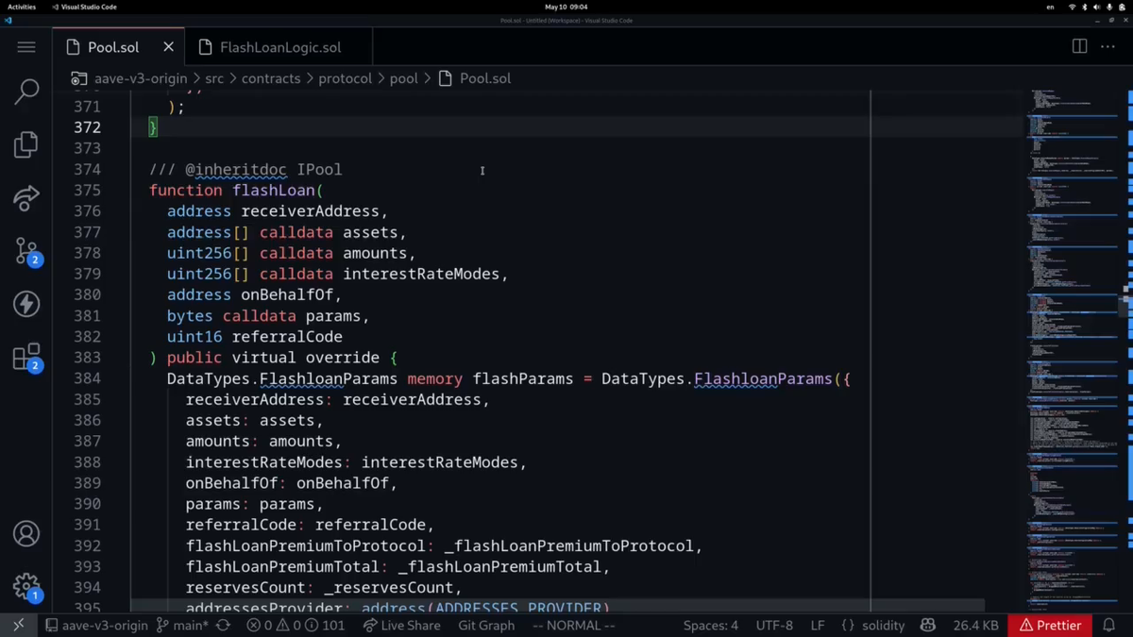Click the Live Share status button
Screen dimensions: 1133x637
tap(401, 625)
